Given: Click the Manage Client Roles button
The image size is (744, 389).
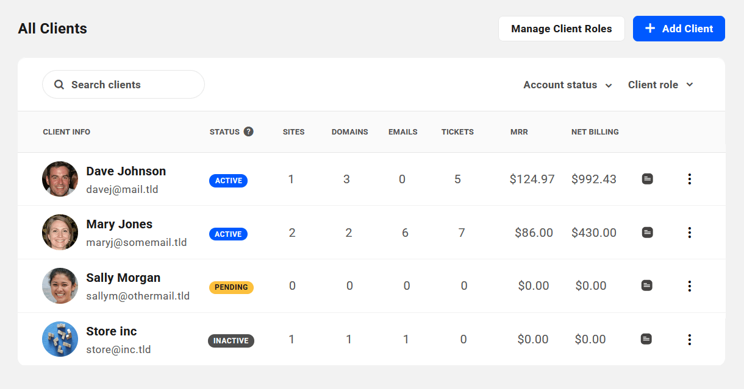Looking at the screenshot, I should [561, 28].
